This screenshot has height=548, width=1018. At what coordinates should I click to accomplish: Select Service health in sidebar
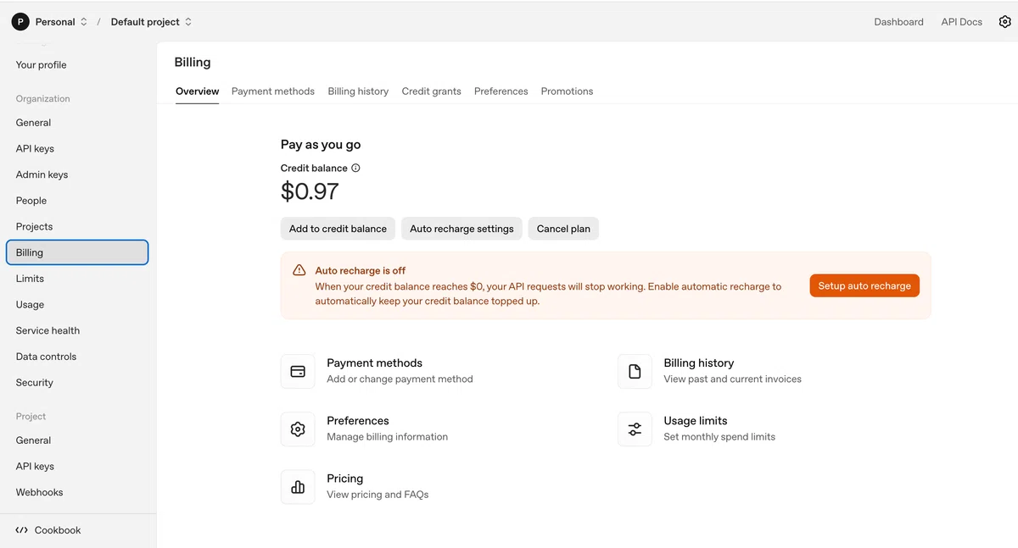click(x=48, y=330)
